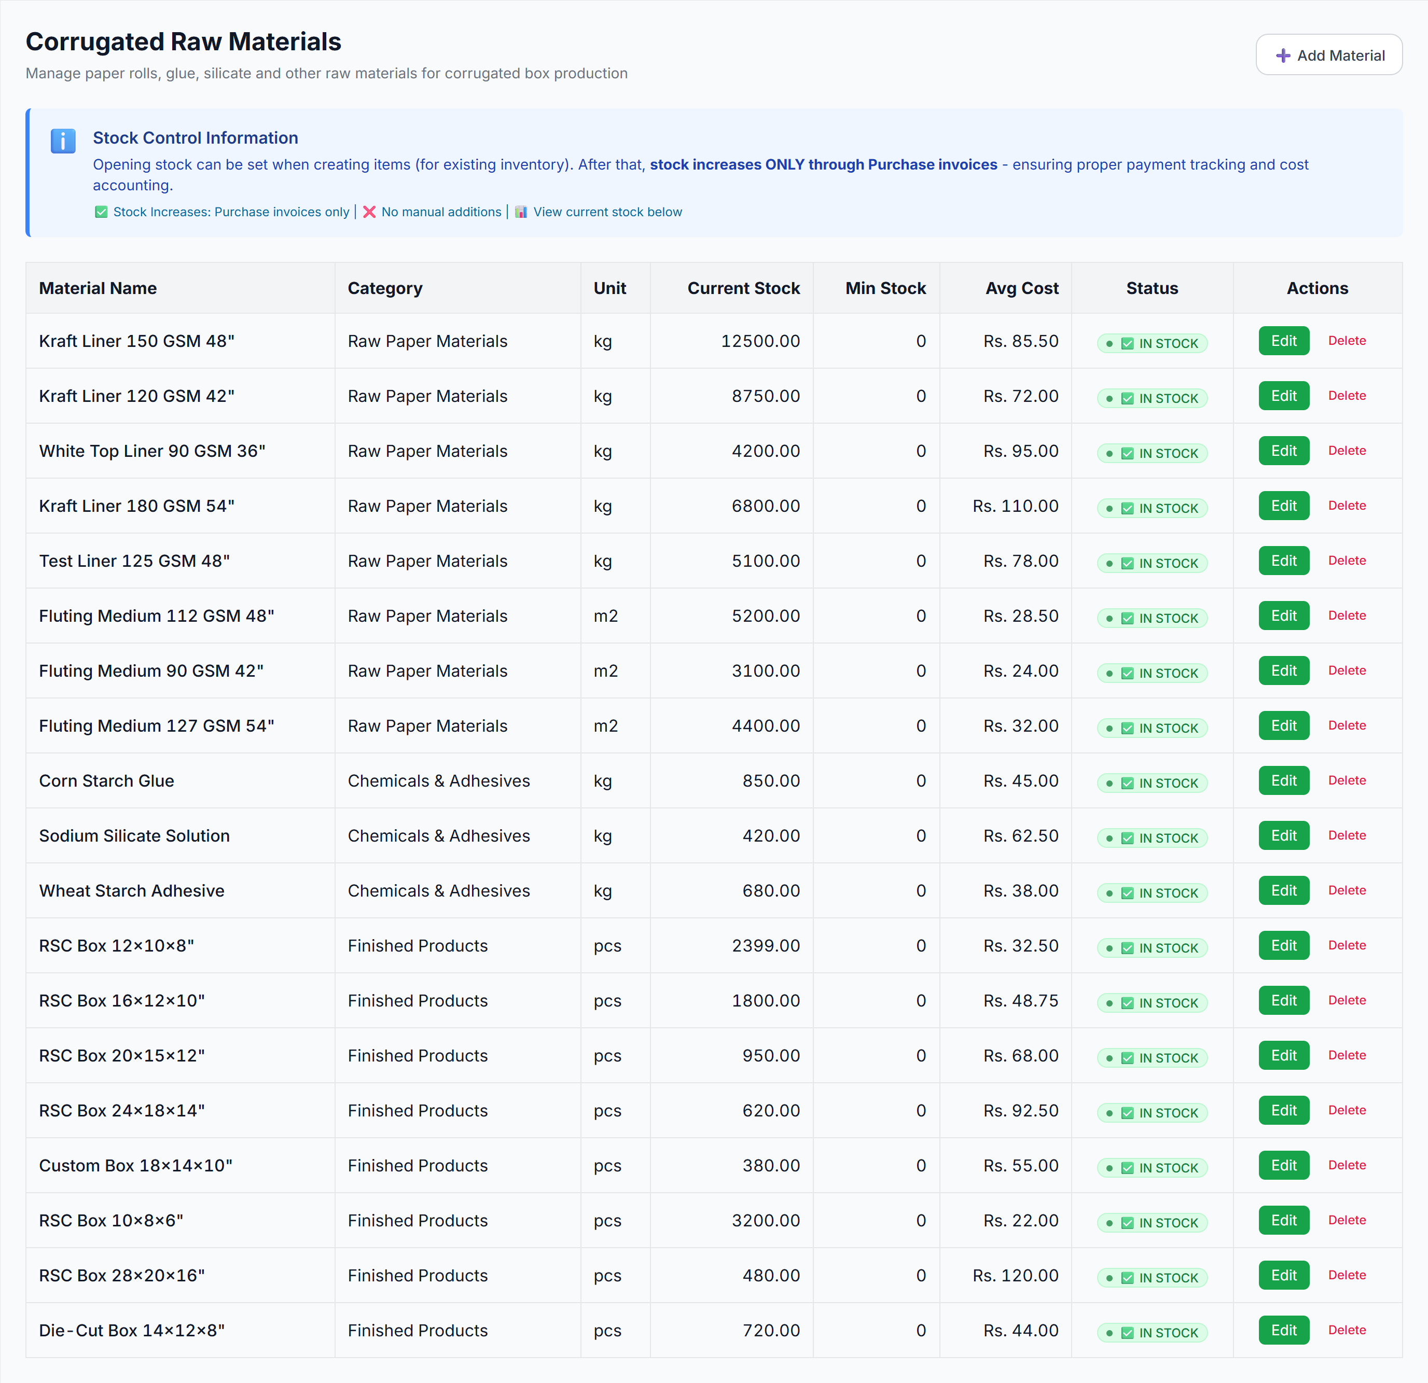
Task: Click the blue info icon in Stock Control banner
Action: pyautogui.click(x=63, y=141)
